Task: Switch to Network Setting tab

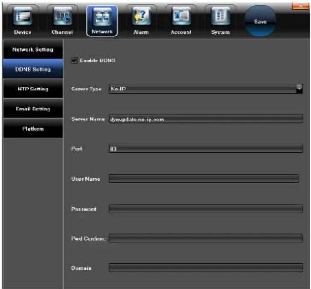Action: (x=33, y=49)
